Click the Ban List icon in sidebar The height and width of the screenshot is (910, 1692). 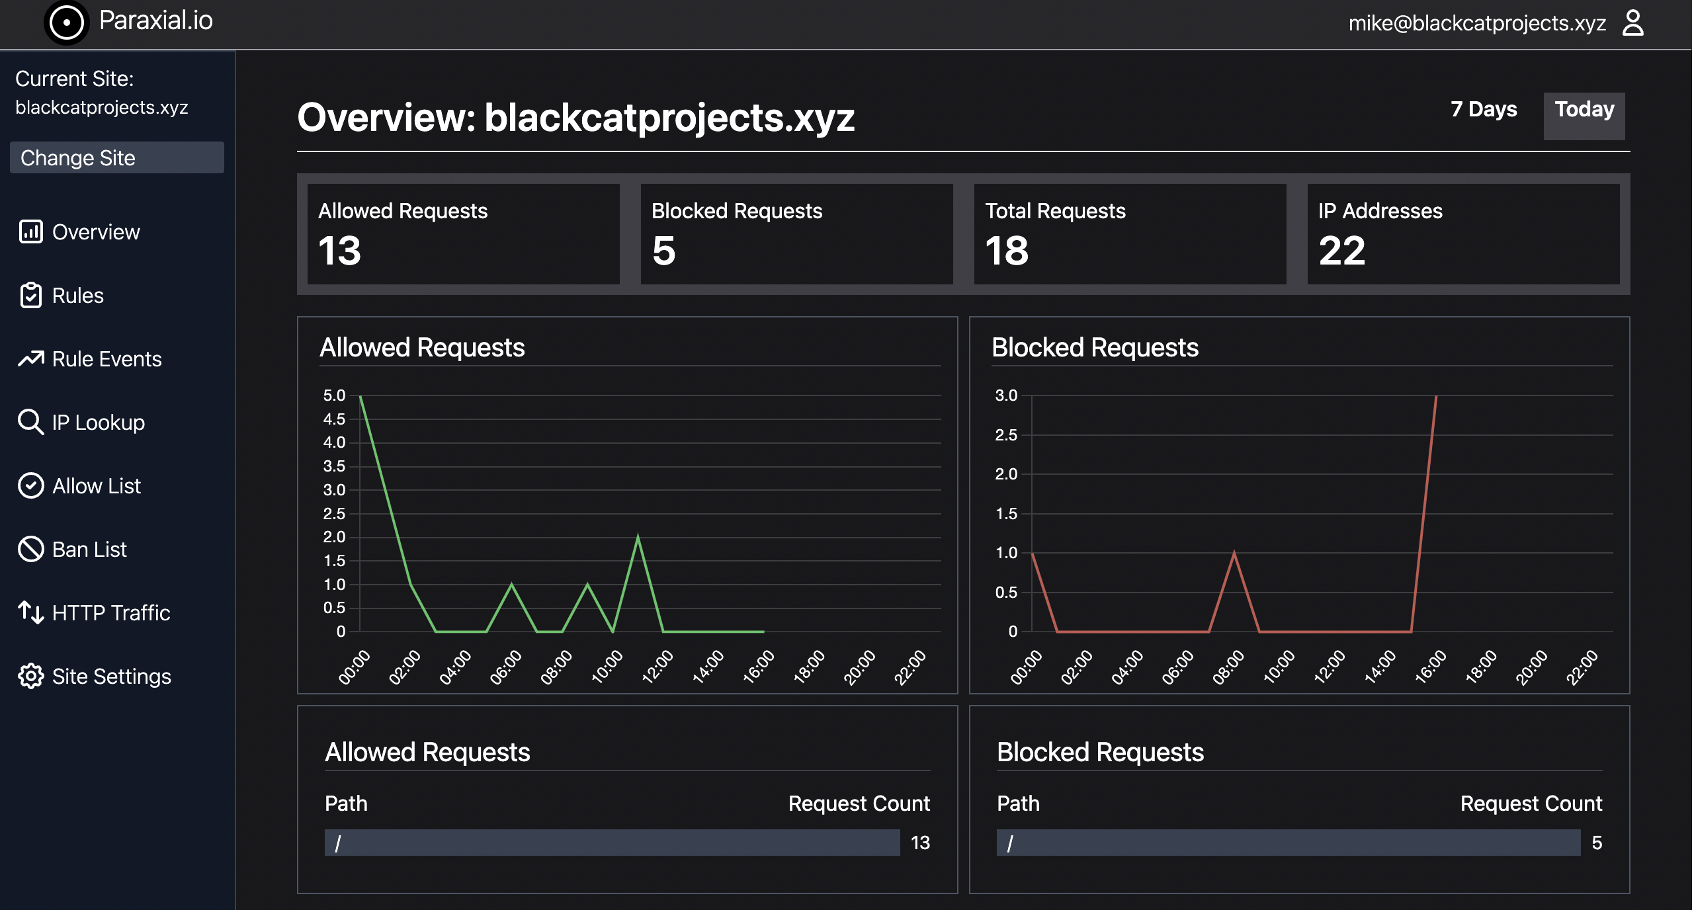[x=31, y=549]
